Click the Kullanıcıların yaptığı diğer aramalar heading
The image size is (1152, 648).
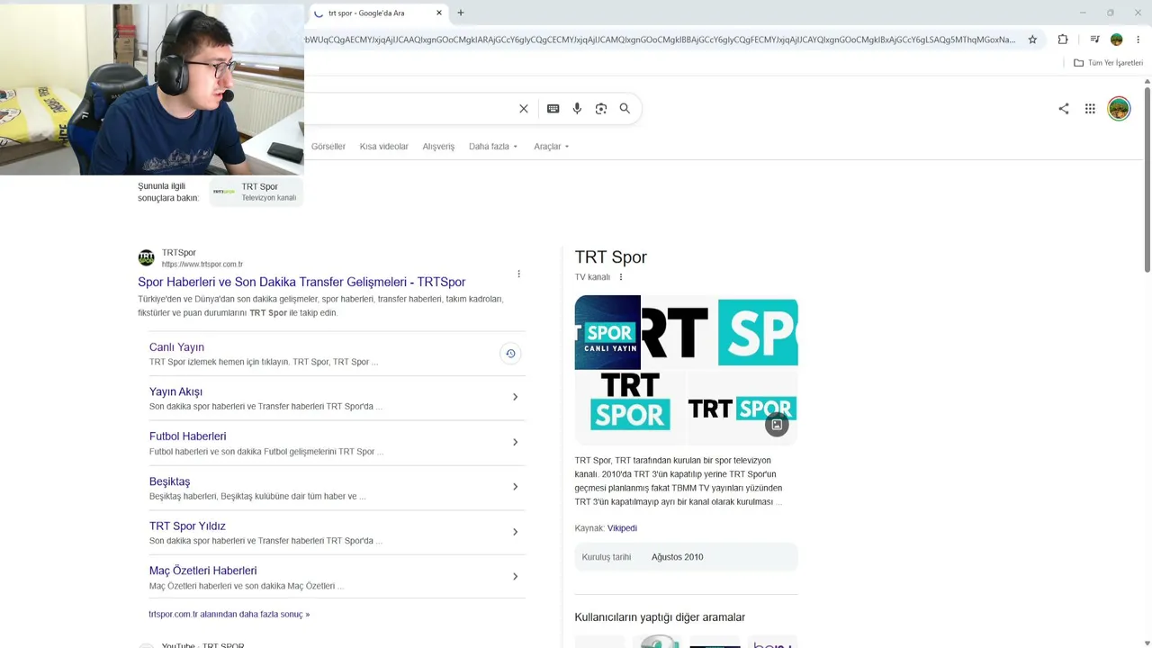pos(660,617)
